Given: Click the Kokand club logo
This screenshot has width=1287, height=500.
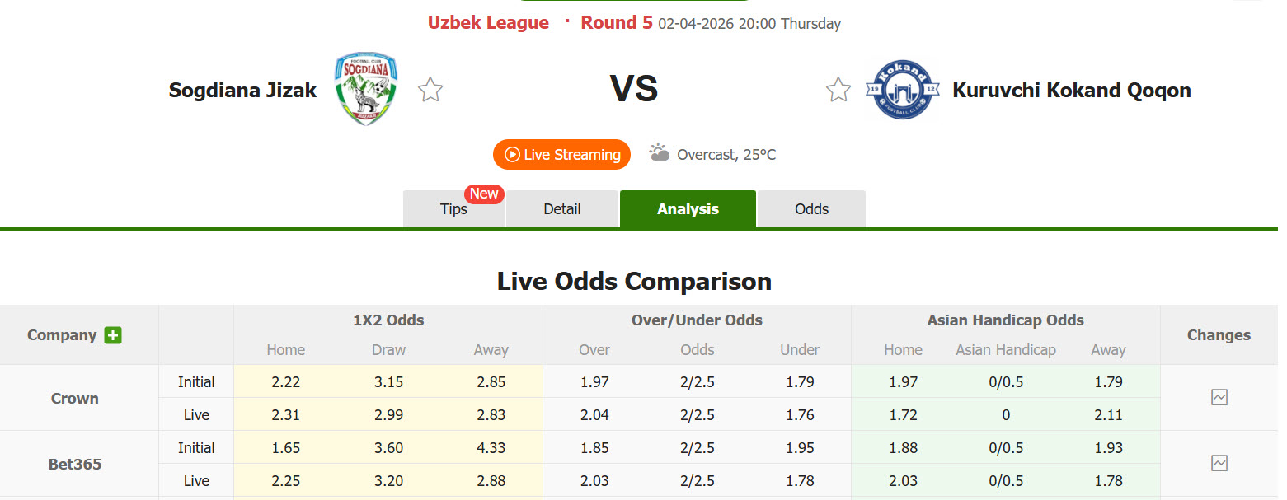Looking at the screenshot, I should (x=902, y=90).
